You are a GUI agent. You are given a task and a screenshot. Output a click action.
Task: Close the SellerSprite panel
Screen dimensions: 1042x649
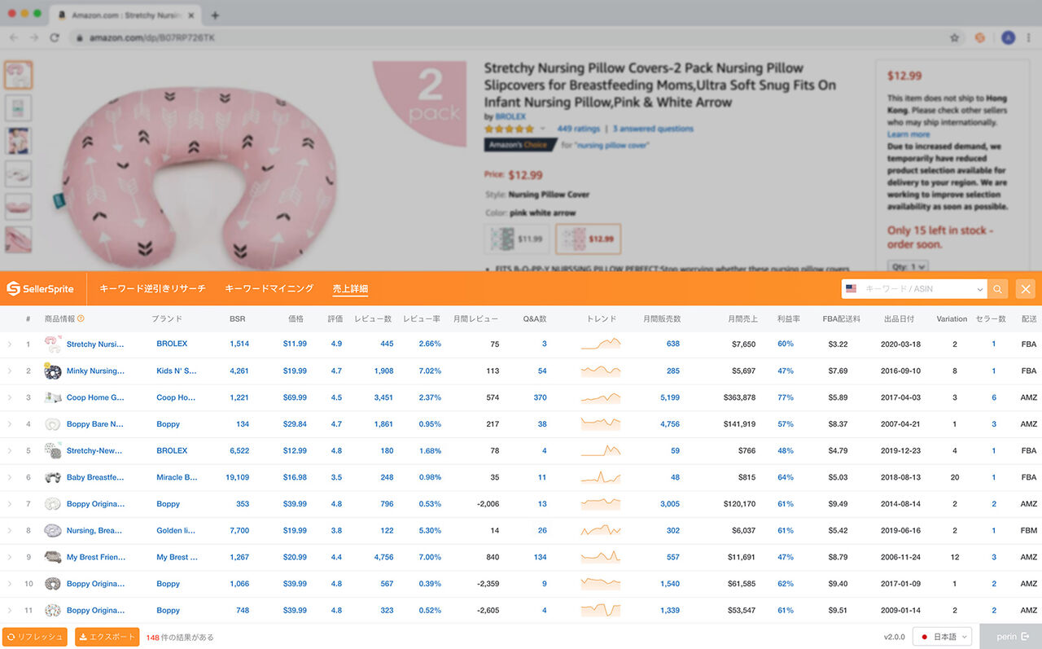[x=1026, y=288]
